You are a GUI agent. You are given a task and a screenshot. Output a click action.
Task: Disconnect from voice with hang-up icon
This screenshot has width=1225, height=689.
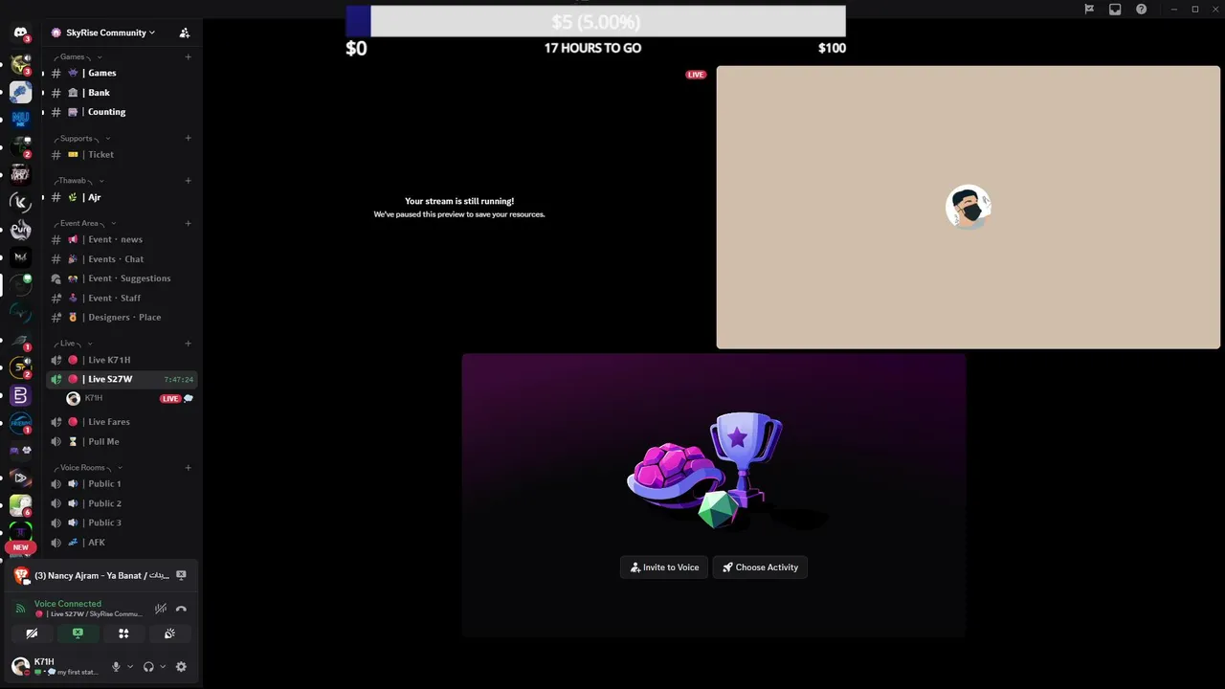181,609
